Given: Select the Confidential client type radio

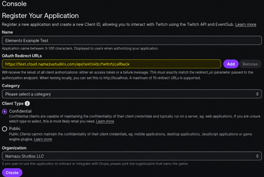Looking at the screenshot, I should [x=5, y=111].
